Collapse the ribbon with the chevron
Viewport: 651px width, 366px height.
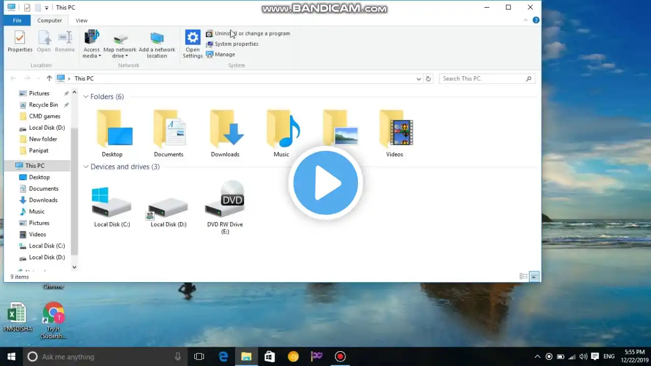(x=526, y=20)
